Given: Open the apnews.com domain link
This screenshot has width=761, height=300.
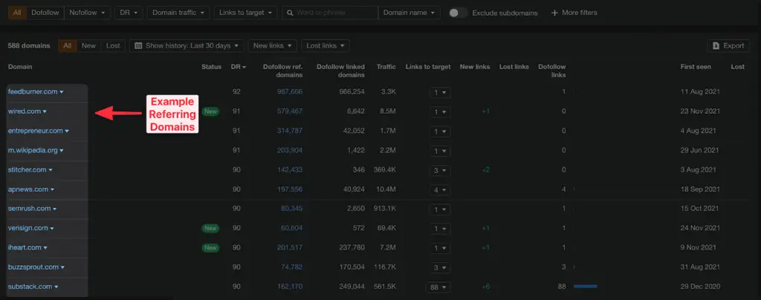Looking at the screenshot, I should [28, 189].
